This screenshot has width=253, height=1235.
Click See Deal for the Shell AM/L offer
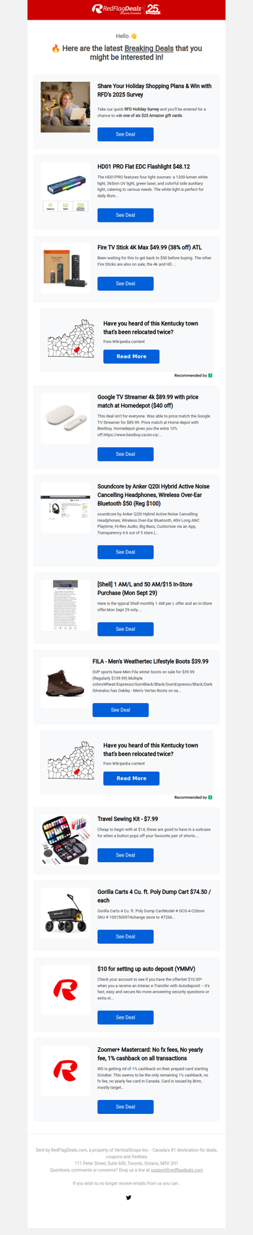[x=125, y=629]
